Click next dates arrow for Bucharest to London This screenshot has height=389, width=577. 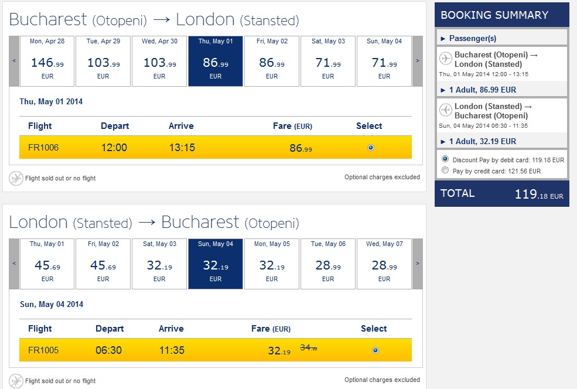click(x=417, y=61)
